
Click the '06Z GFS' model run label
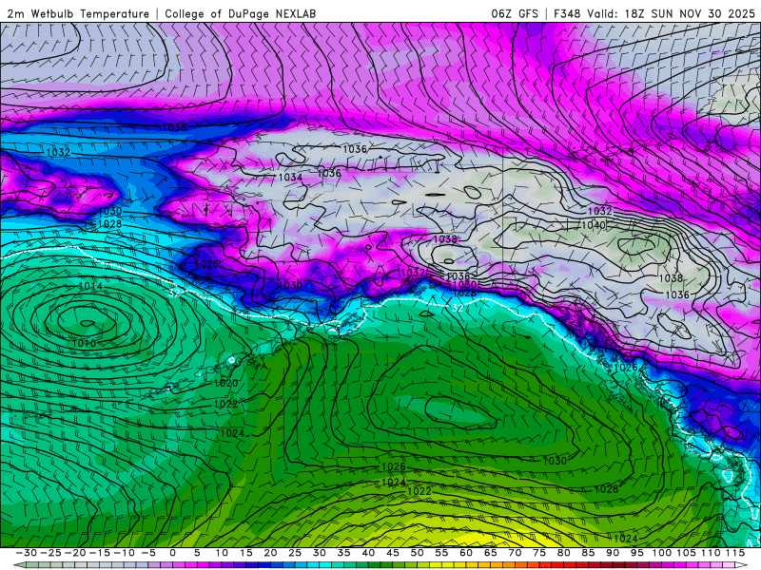coord(515,14)
